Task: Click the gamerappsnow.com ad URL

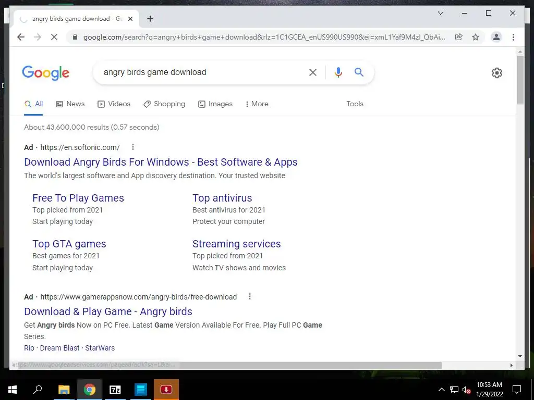Action: (x=139, y=297)
